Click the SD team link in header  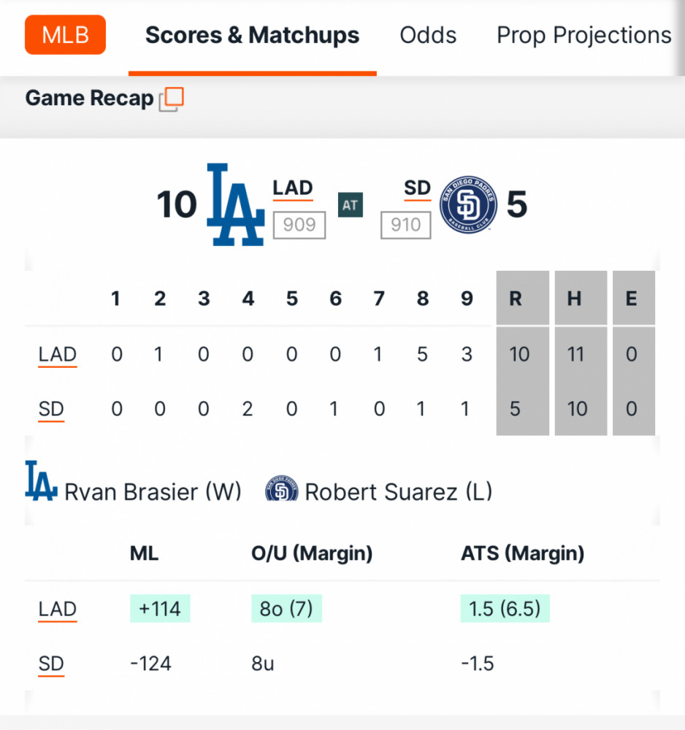[x=417, y=188]
